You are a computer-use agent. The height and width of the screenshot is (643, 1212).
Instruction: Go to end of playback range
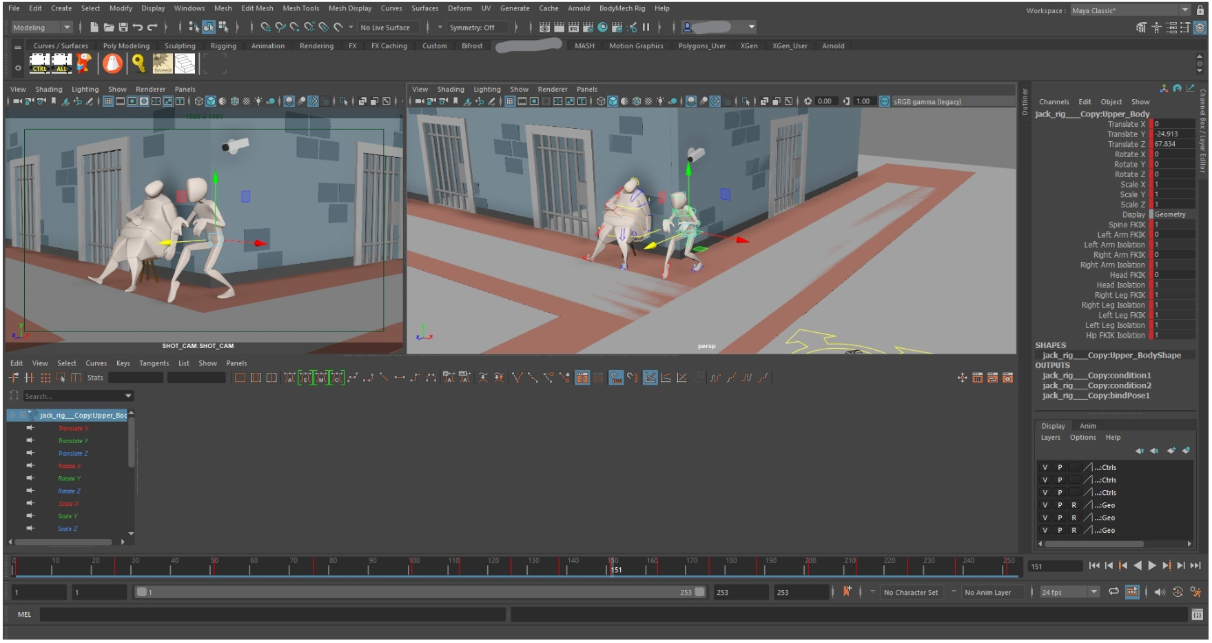point(1196,566)
